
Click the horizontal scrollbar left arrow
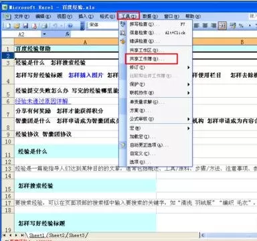[203, 235]
